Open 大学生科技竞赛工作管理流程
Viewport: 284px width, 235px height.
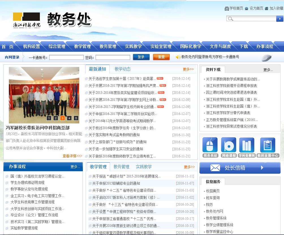click(33, 202)
